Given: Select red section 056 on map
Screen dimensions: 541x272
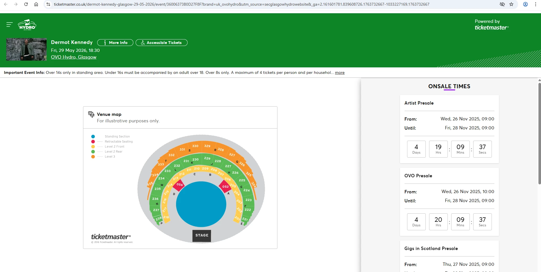Looking at the screenshot, I should 180,185.
